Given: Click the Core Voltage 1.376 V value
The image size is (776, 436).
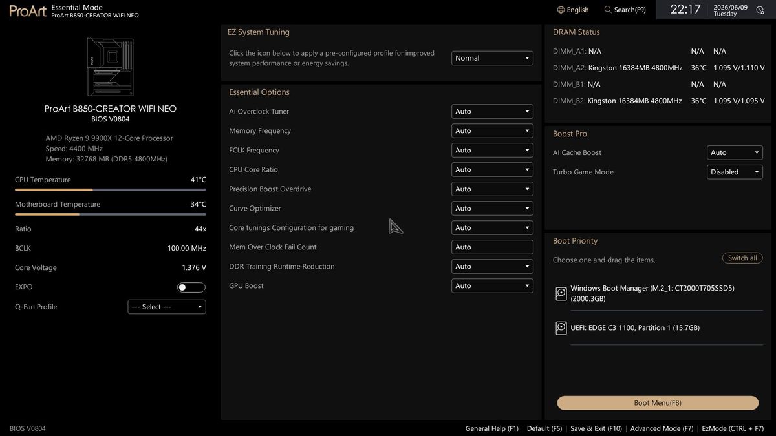Looking at the screenshot, I should click(194, 268).
